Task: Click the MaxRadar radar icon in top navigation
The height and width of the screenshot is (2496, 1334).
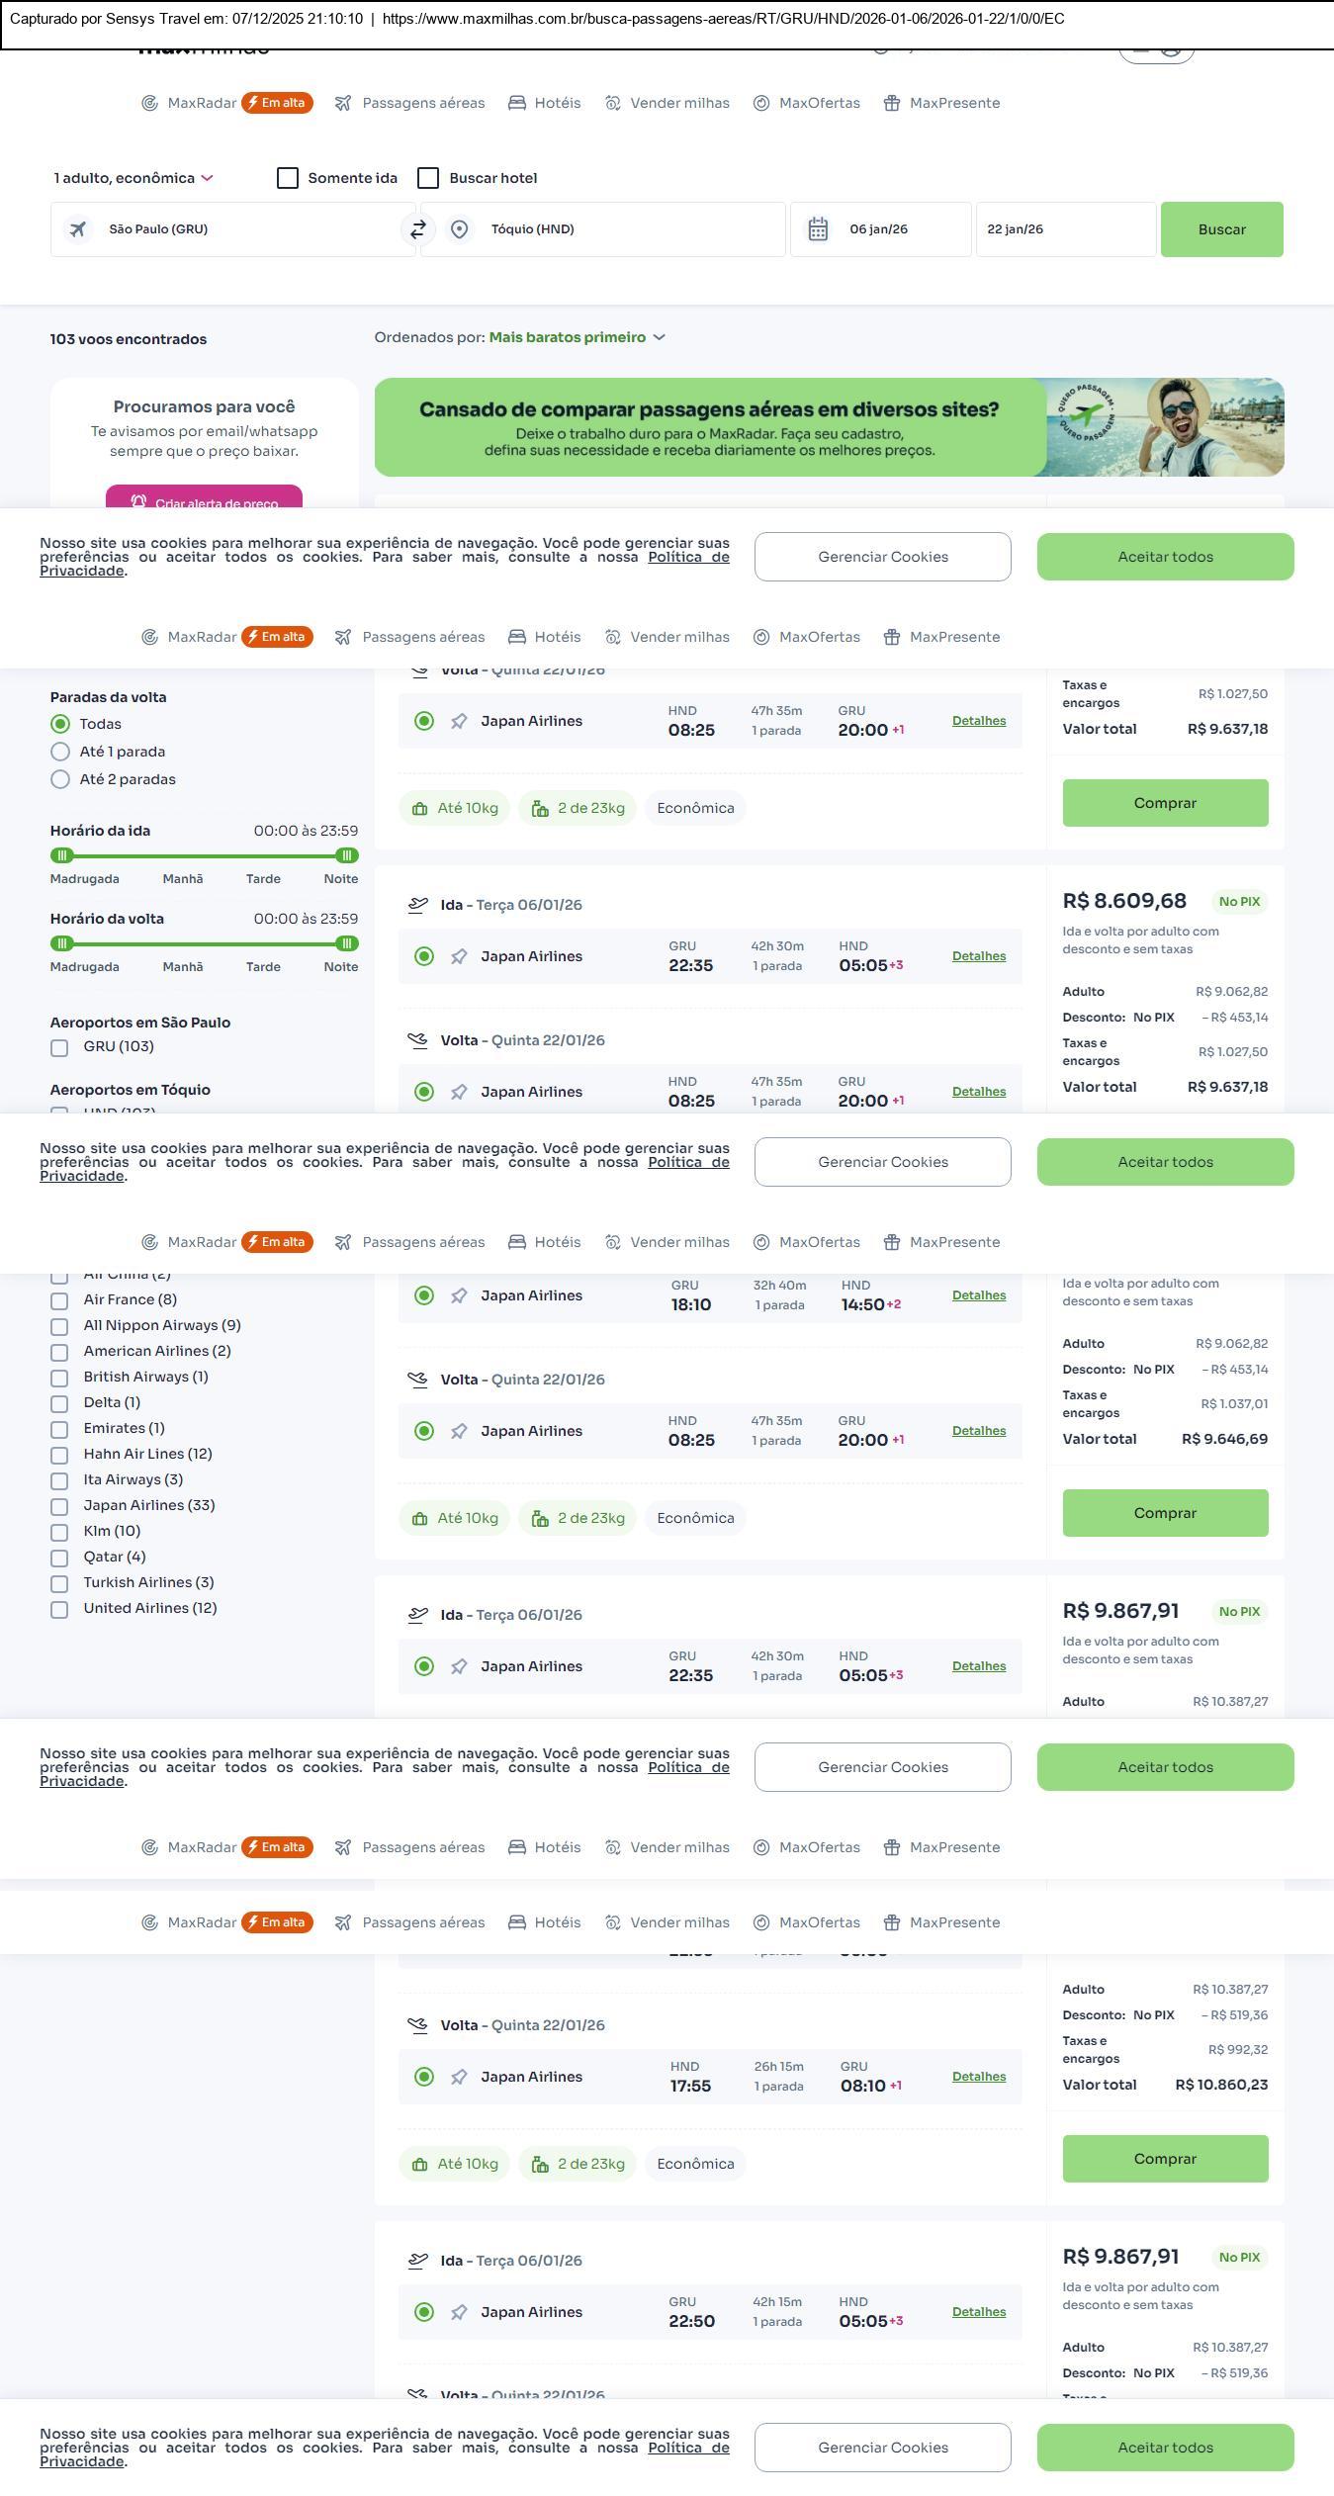Action: [149, 103]
